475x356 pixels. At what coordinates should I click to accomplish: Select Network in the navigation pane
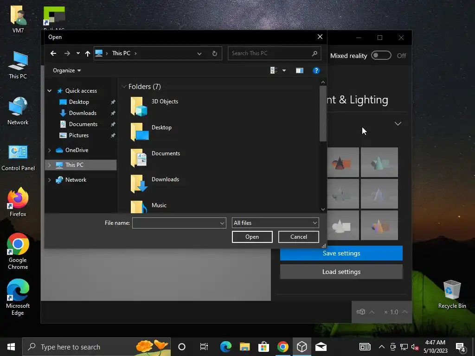pos(76,180)
